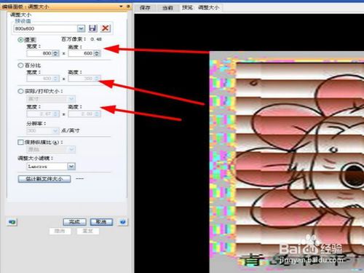Click the 撤消 button

(60, 231)
